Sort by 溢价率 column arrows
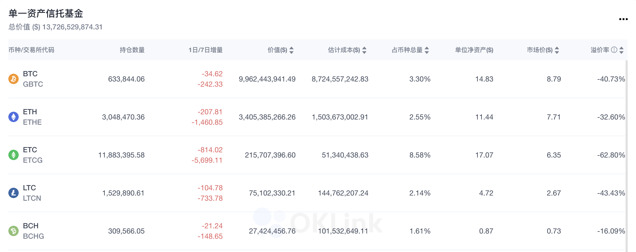Image resolution: width=636 pixels, height=252 pixels. (x=621, y=50)
